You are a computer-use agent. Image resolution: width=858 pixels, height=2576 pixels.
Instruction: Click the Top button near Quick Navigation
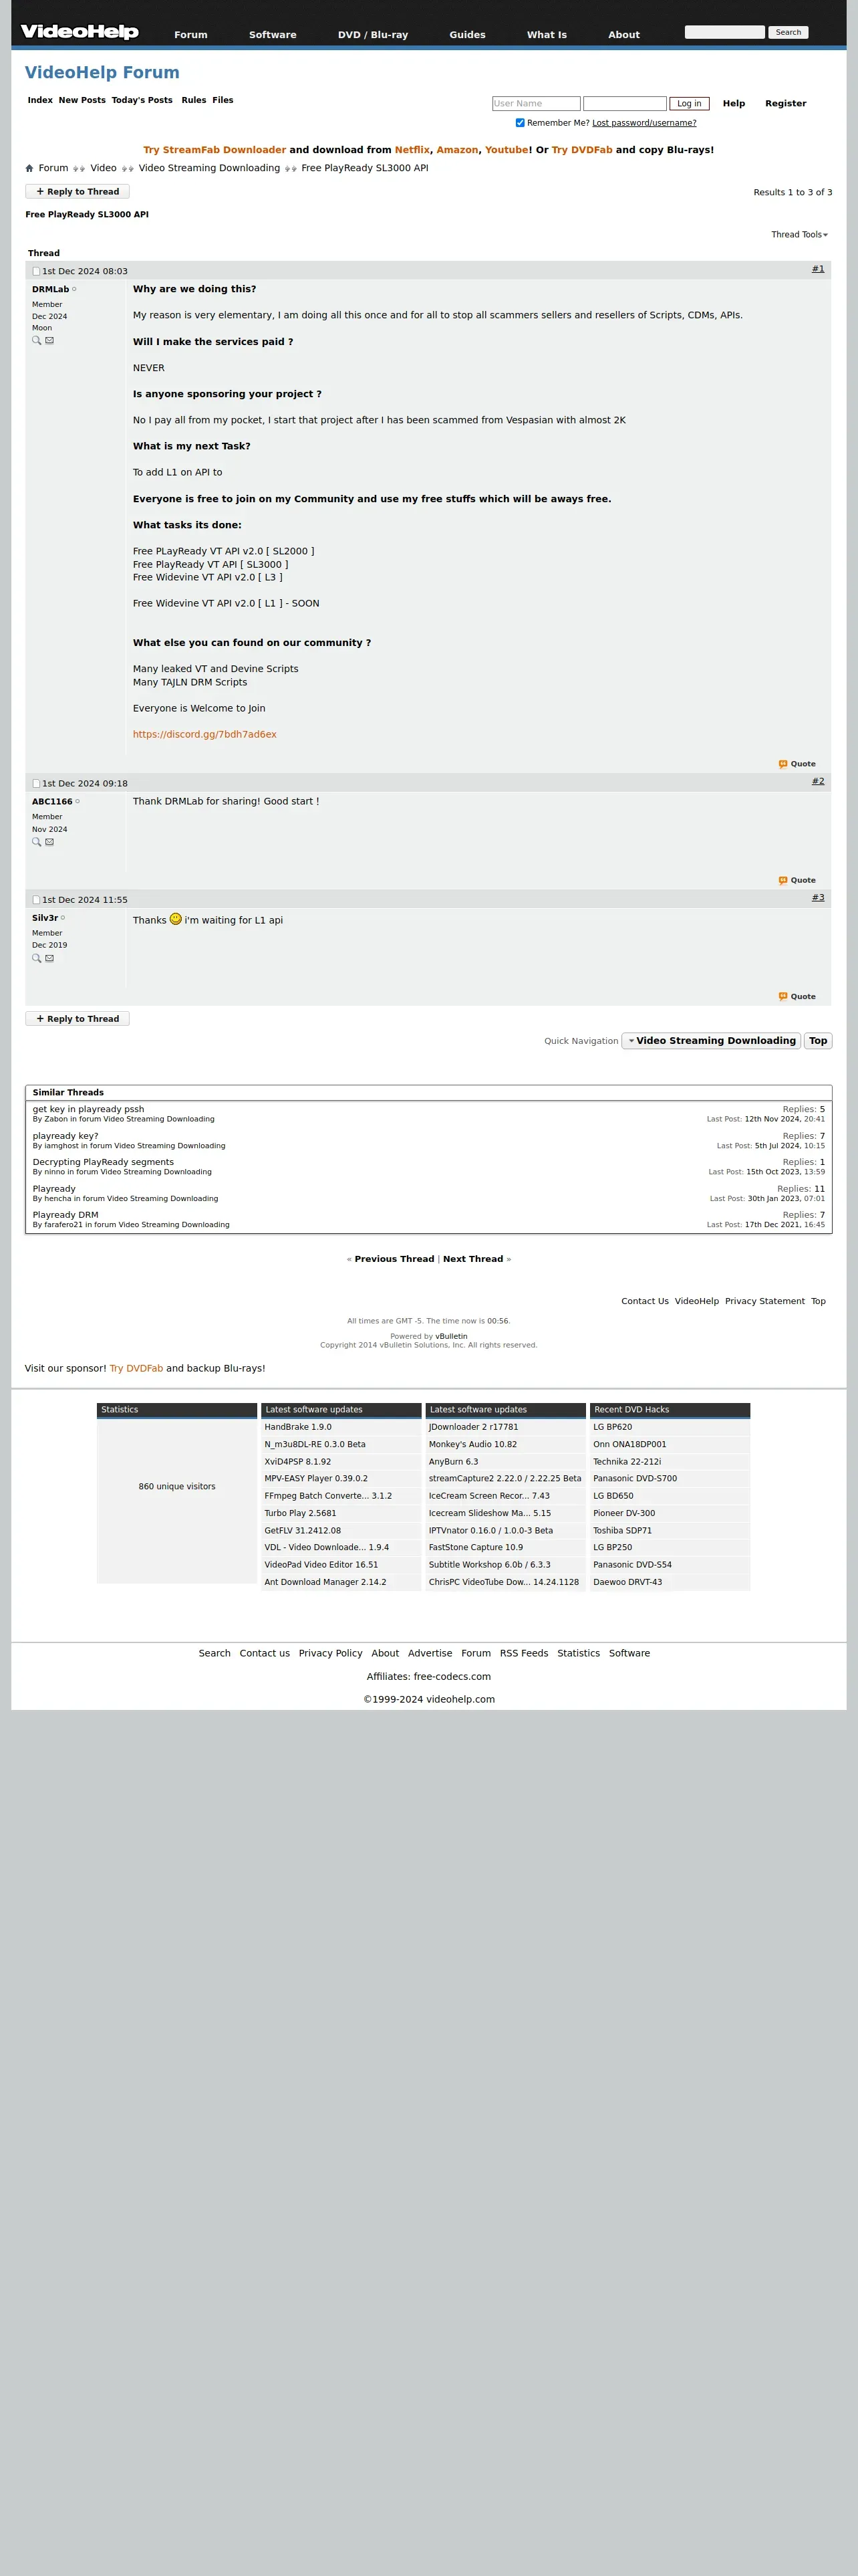coord(818,1041)
